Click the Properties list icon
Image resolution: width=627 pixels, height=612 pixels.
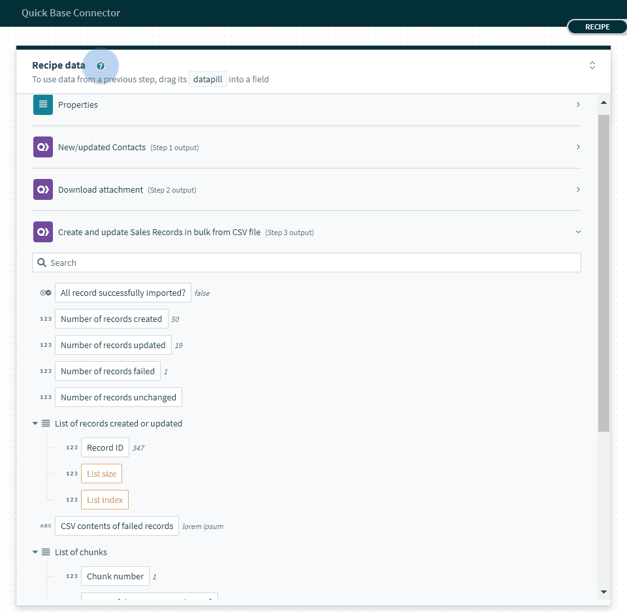tap(43, 105)
